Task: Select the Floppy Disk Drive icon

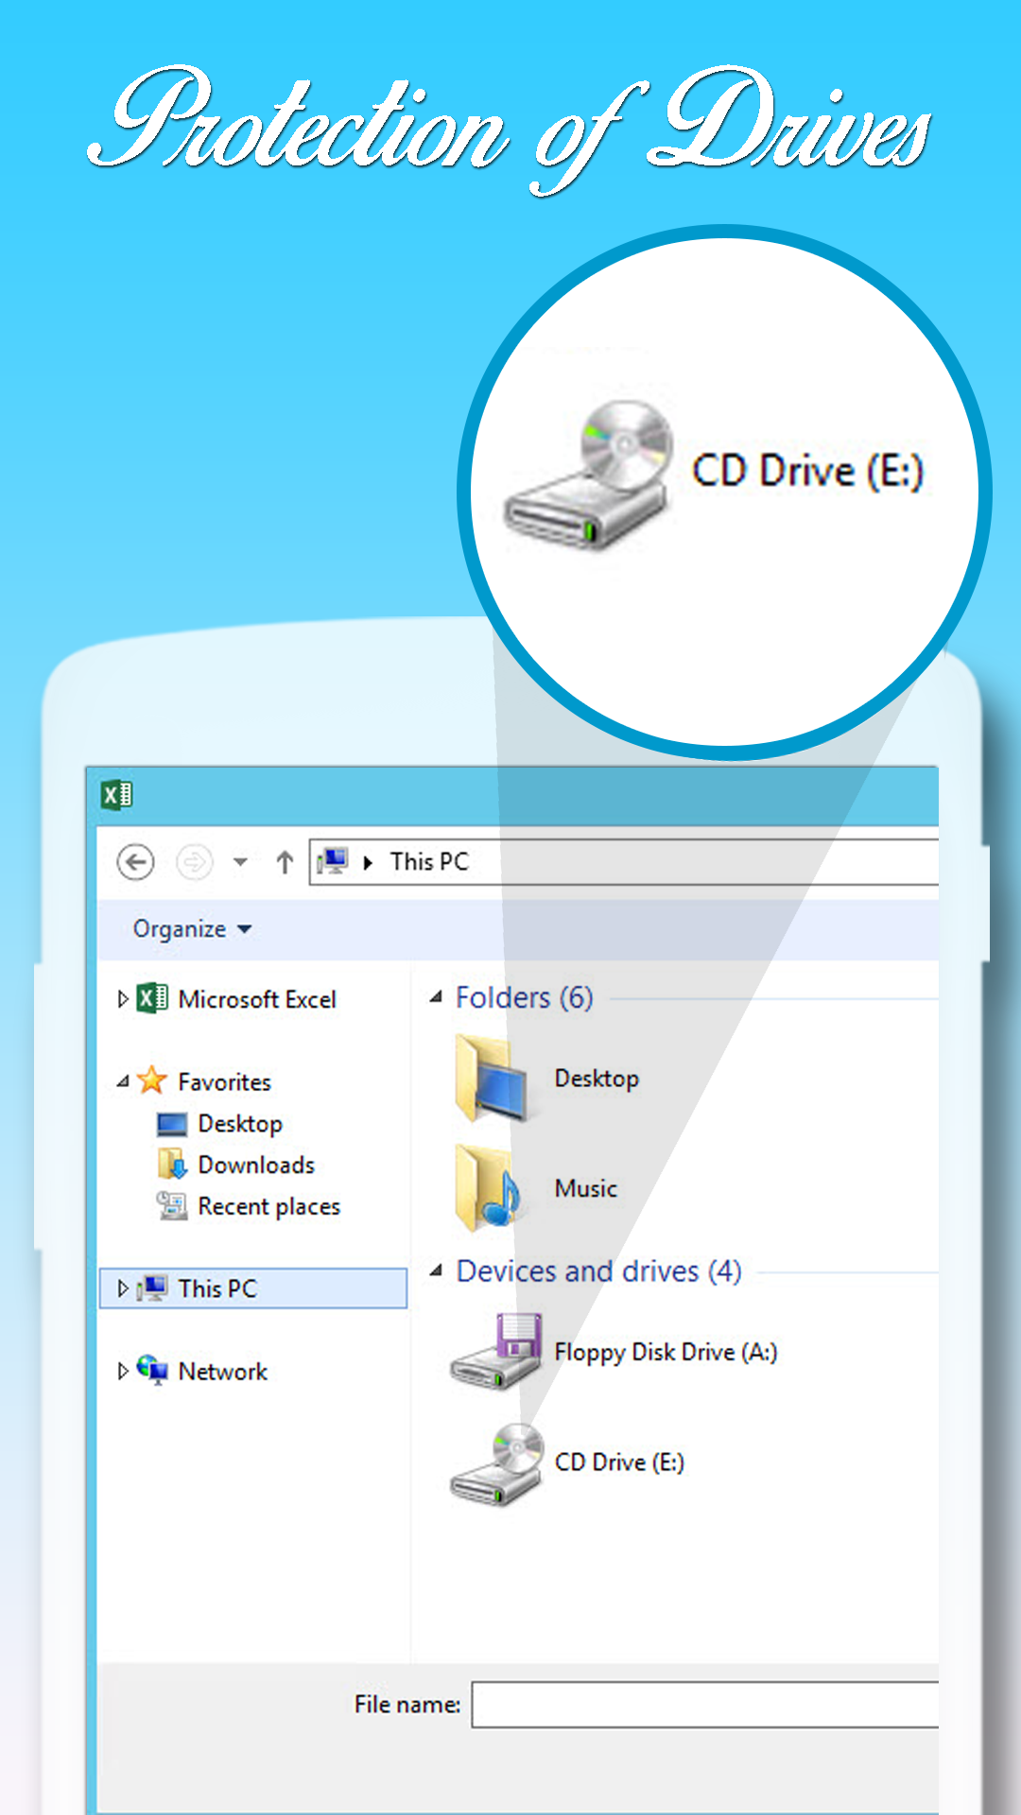Action: pos(496,1352)
